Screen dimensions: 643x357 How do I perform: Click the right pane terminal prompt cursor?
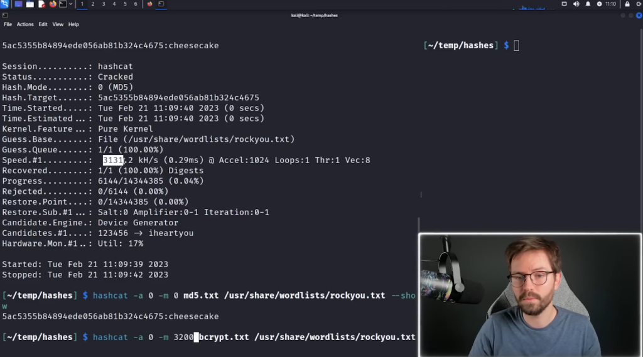[x=516, y=46]
